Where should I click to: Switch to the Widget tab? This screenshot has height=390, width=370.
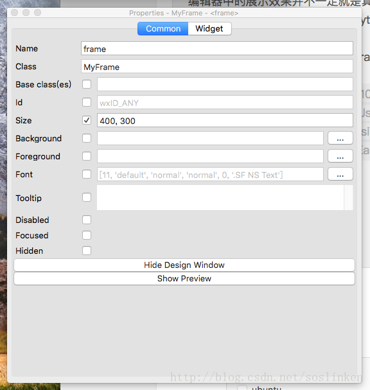tap(209, 29)
